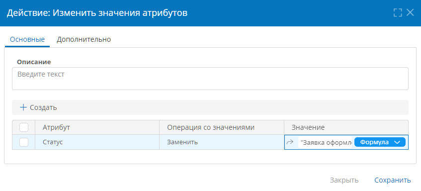Click the Операция со значениями column header

tap(222, 127)
